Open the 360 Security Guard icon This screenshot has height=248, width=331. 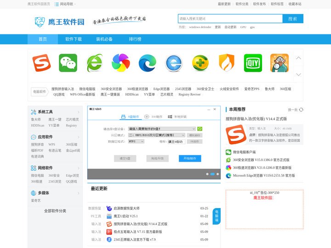(x=200, y=63)
